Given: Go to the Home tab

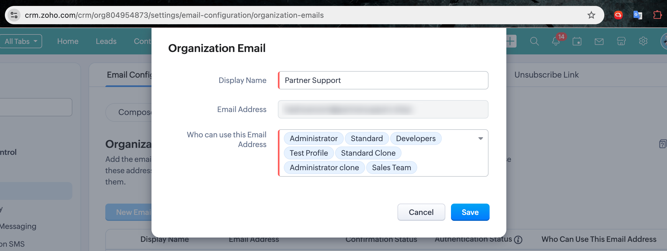Looking at the screenshot, I should click(x=68, y=41).
